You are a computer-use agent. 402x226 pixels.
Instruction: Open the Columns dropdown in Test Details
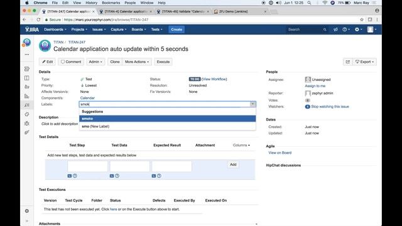tap(241, 145)
